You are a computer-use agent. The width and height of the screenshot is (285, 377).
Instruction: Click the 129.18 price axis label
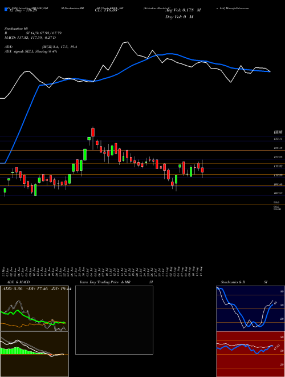[x=278, y=148]
